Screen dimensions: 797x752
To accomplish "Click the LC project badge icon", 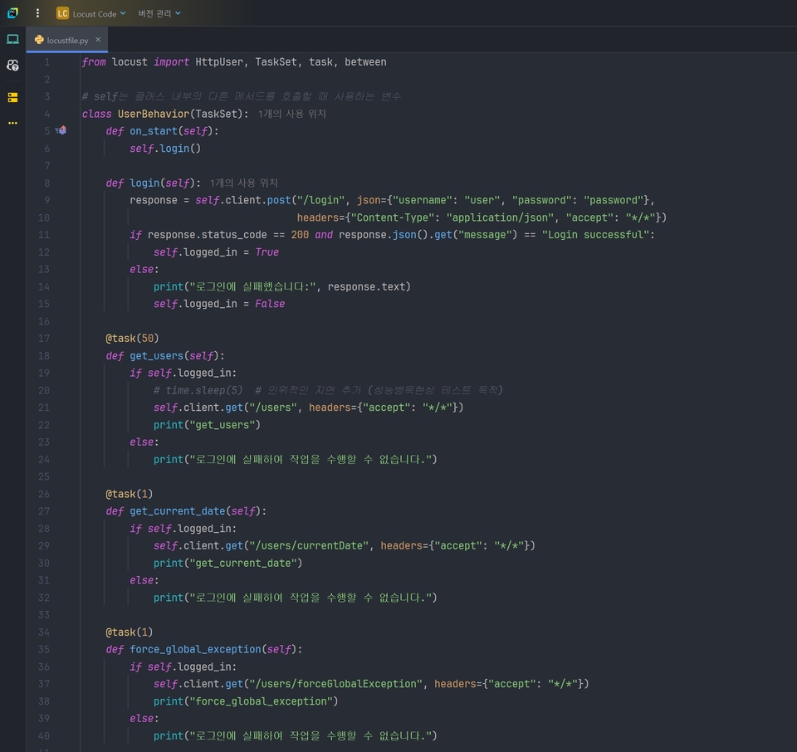I will tap(62, 14).
